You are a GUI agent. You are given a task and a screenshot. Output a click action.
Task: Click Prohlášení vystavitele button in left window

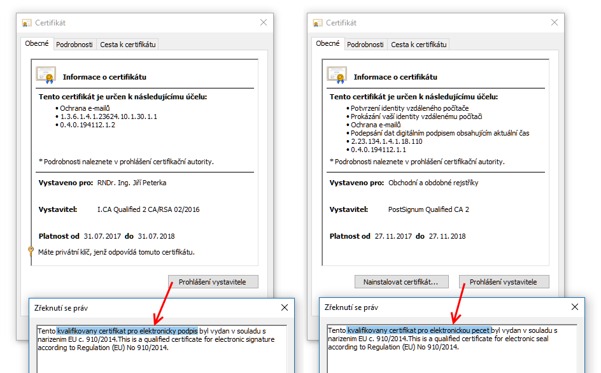[x=213, y=282]
